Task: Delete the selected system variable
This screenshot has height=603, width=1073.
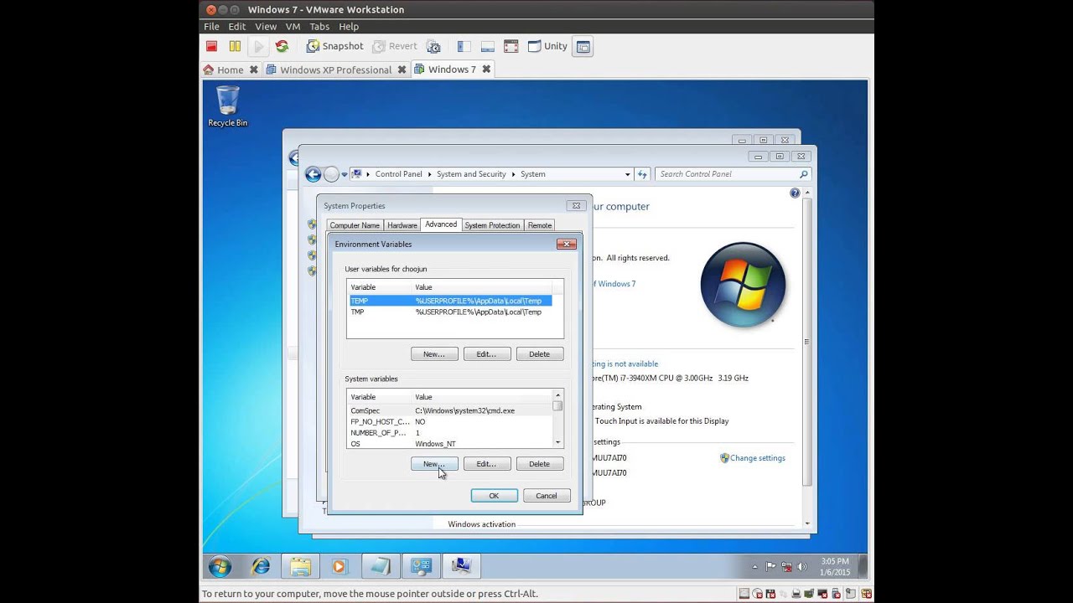Action: coord(540,464)
